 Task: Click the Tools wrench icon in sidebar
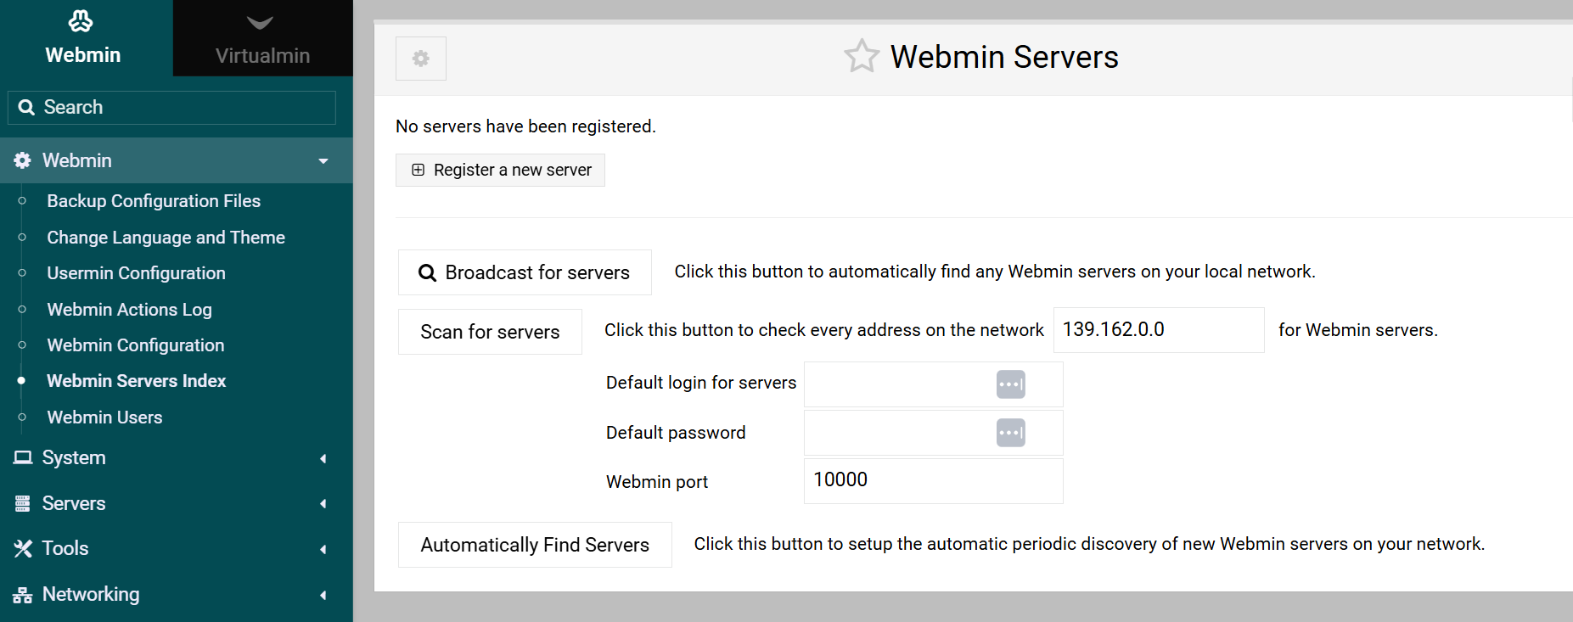[23, 549]
